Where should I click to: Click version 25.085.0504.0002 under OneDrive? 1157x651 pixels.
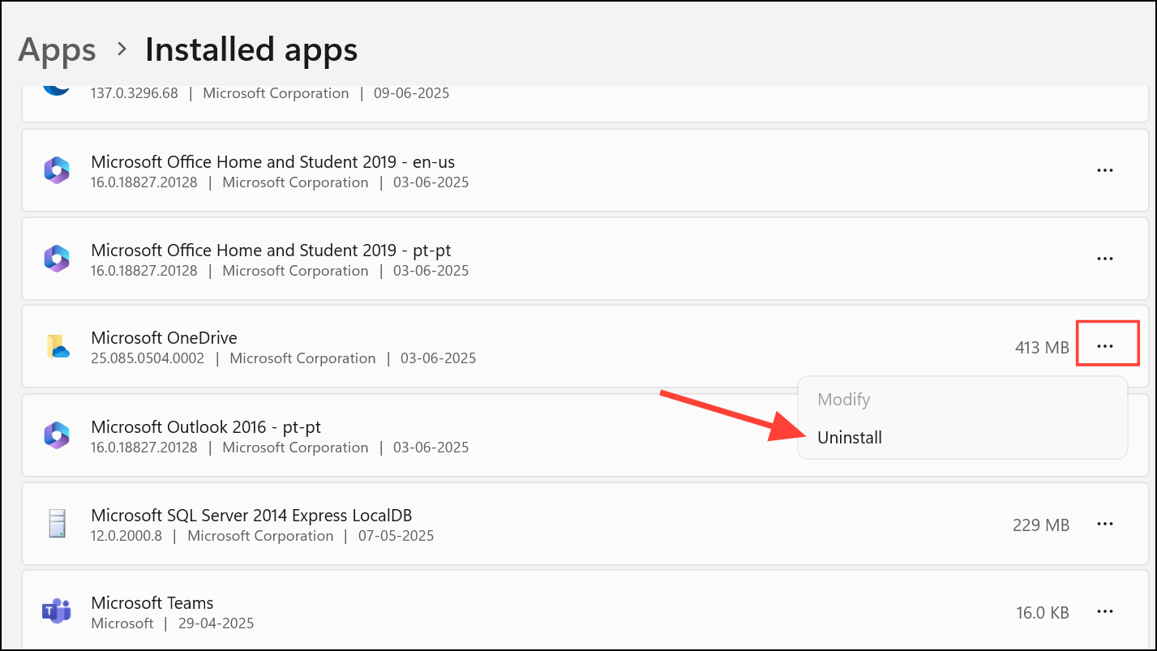pos(148,358)
